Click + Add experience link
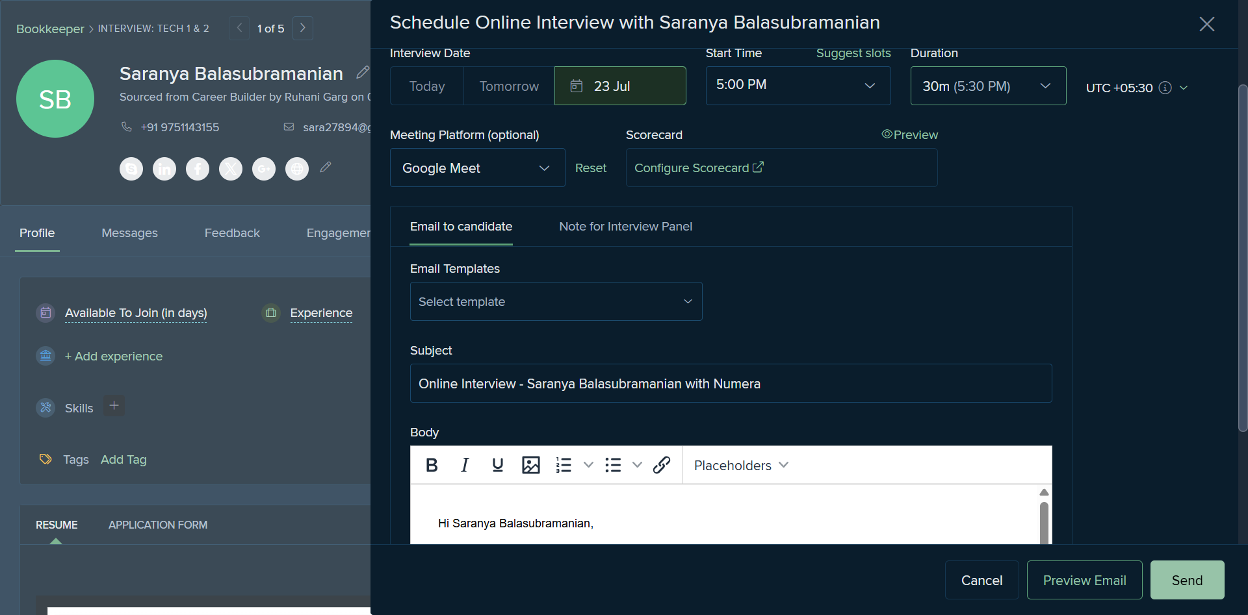 pyautogui.click(x=113, y=357)
